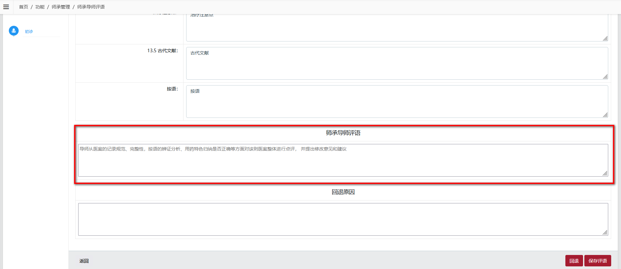Click into the 13.5 古代文献 text area
621x269 pixels.
point(397,63)
